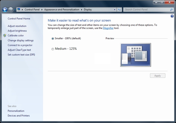The image size is (176, 123).
Task: Open Control Panel Home link
Action: coord(19,18)
